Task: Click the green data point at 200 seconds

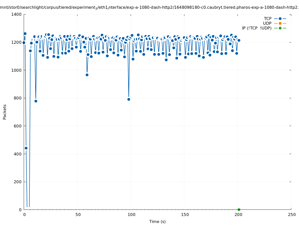Action: click(x=239, y=209)
